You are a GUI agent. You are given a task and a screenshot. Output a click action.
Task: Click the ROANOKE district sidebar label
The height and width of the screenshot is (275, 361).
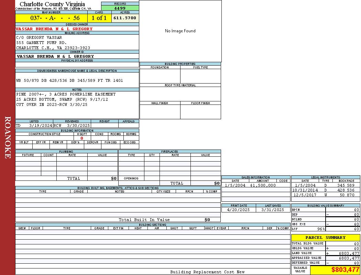tap(8, 137)
